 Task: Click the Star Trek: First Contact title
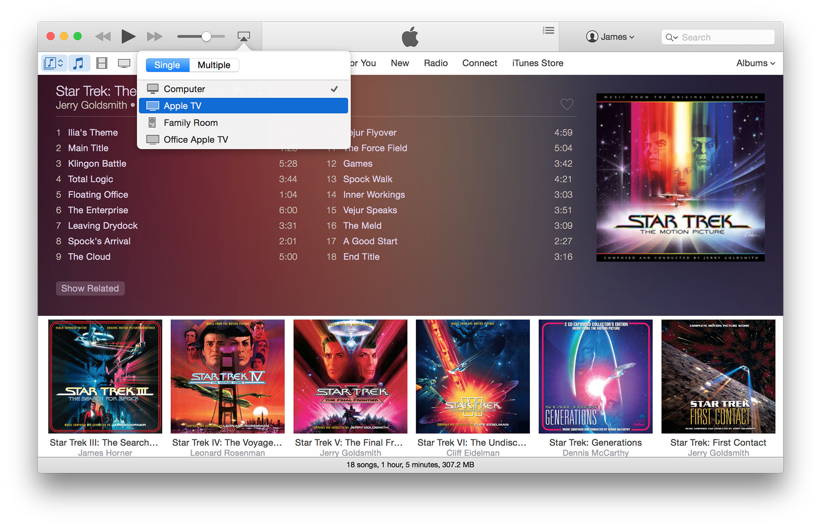coord(718,443)
